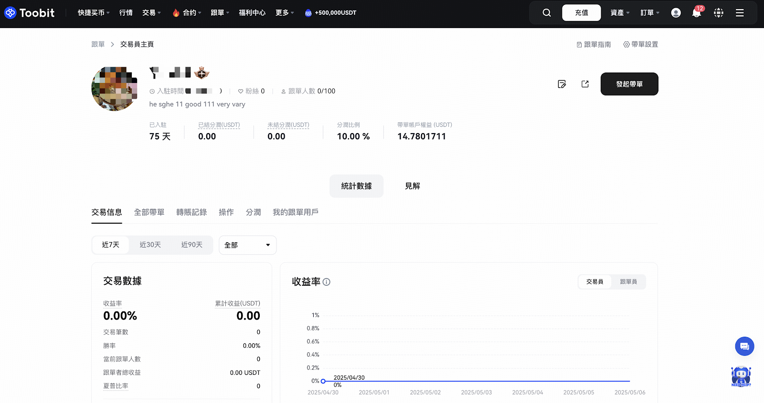Select the 見解 tab
764x403 pixels.
[413, 186]
